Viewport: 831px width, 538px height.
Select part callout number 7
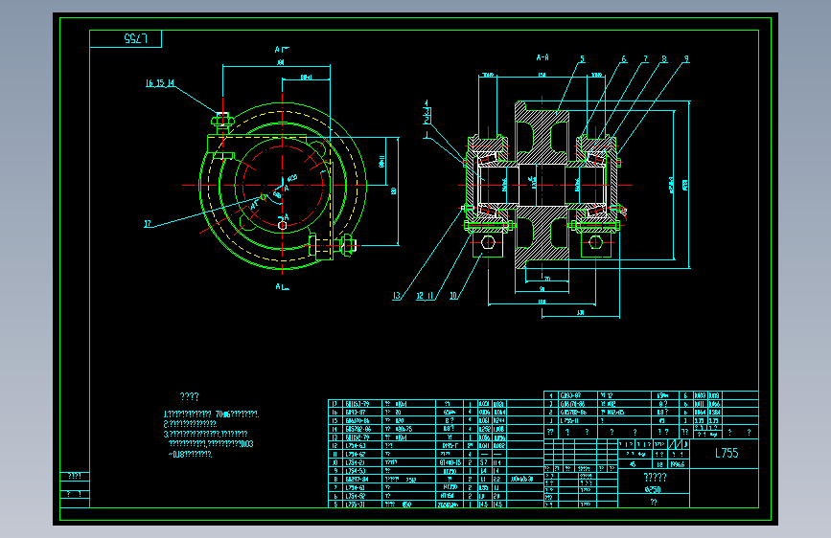point(645,58)
